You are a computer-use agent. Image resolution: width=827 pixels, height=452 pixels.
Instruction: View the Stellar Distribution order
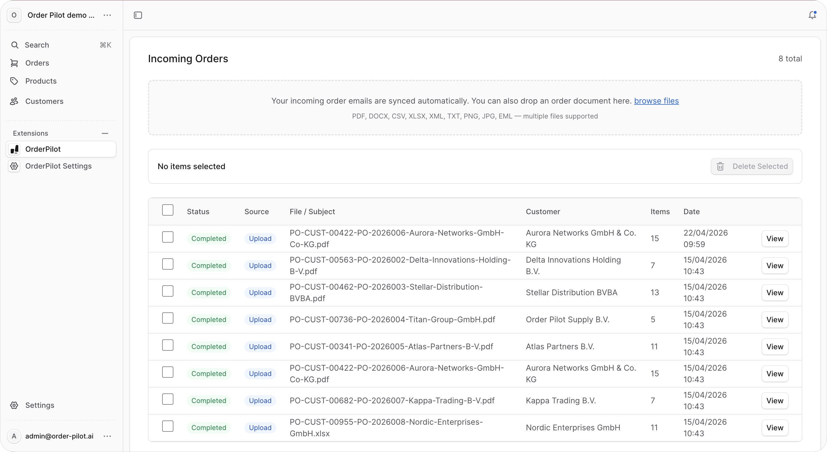click(x=775, y=292)
